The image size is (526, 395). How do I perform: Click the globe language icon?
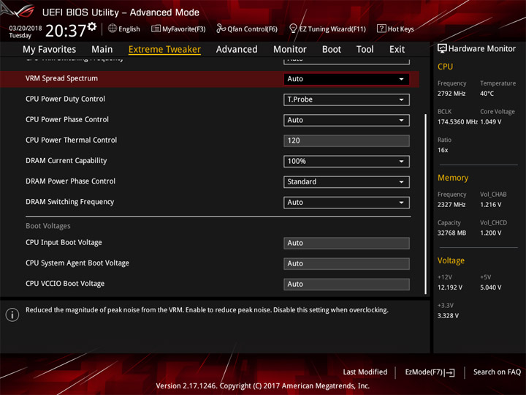coord(113,29)
